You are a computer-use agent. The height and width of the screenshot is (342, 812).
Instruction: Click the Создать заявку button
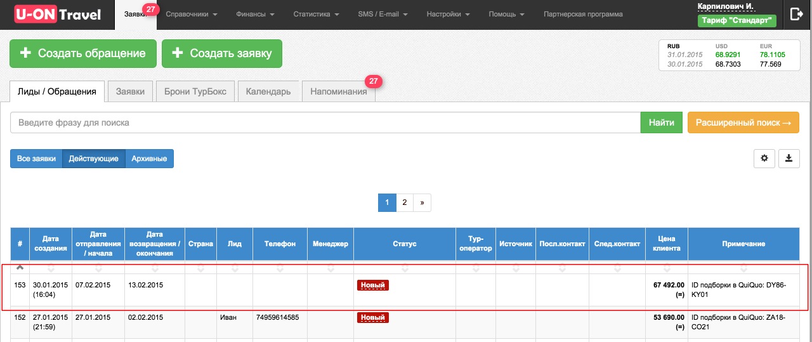pos(222,53)
